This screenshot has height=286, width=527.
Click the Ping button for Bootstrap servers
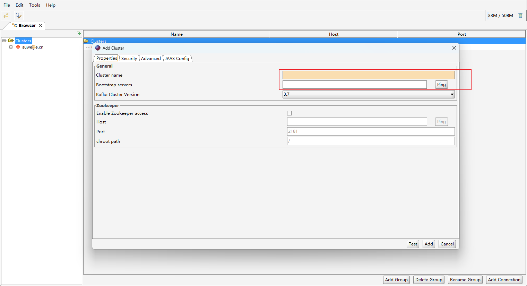[x=441, y=84]
